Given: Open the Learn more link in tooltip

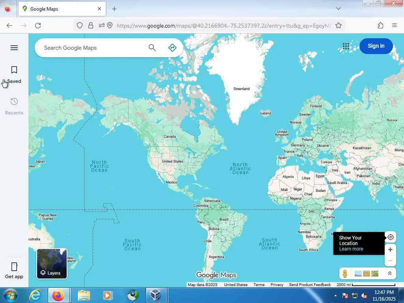Looking at the screenshot, I should coord(351,249).
